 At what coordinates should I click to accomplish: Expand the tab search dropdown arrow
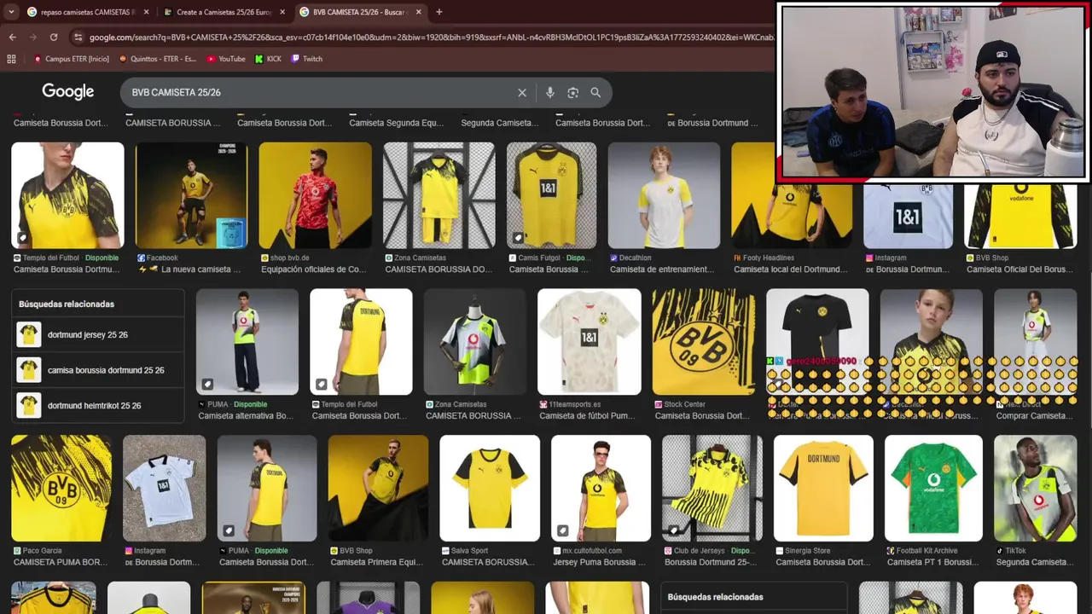point(10,12)
